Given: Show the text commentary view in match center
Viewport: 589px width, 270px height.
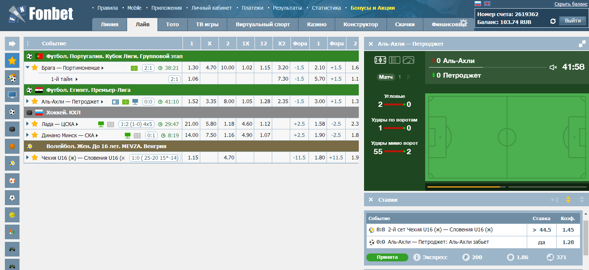Looking at the screenshot, I should [394, 60].
